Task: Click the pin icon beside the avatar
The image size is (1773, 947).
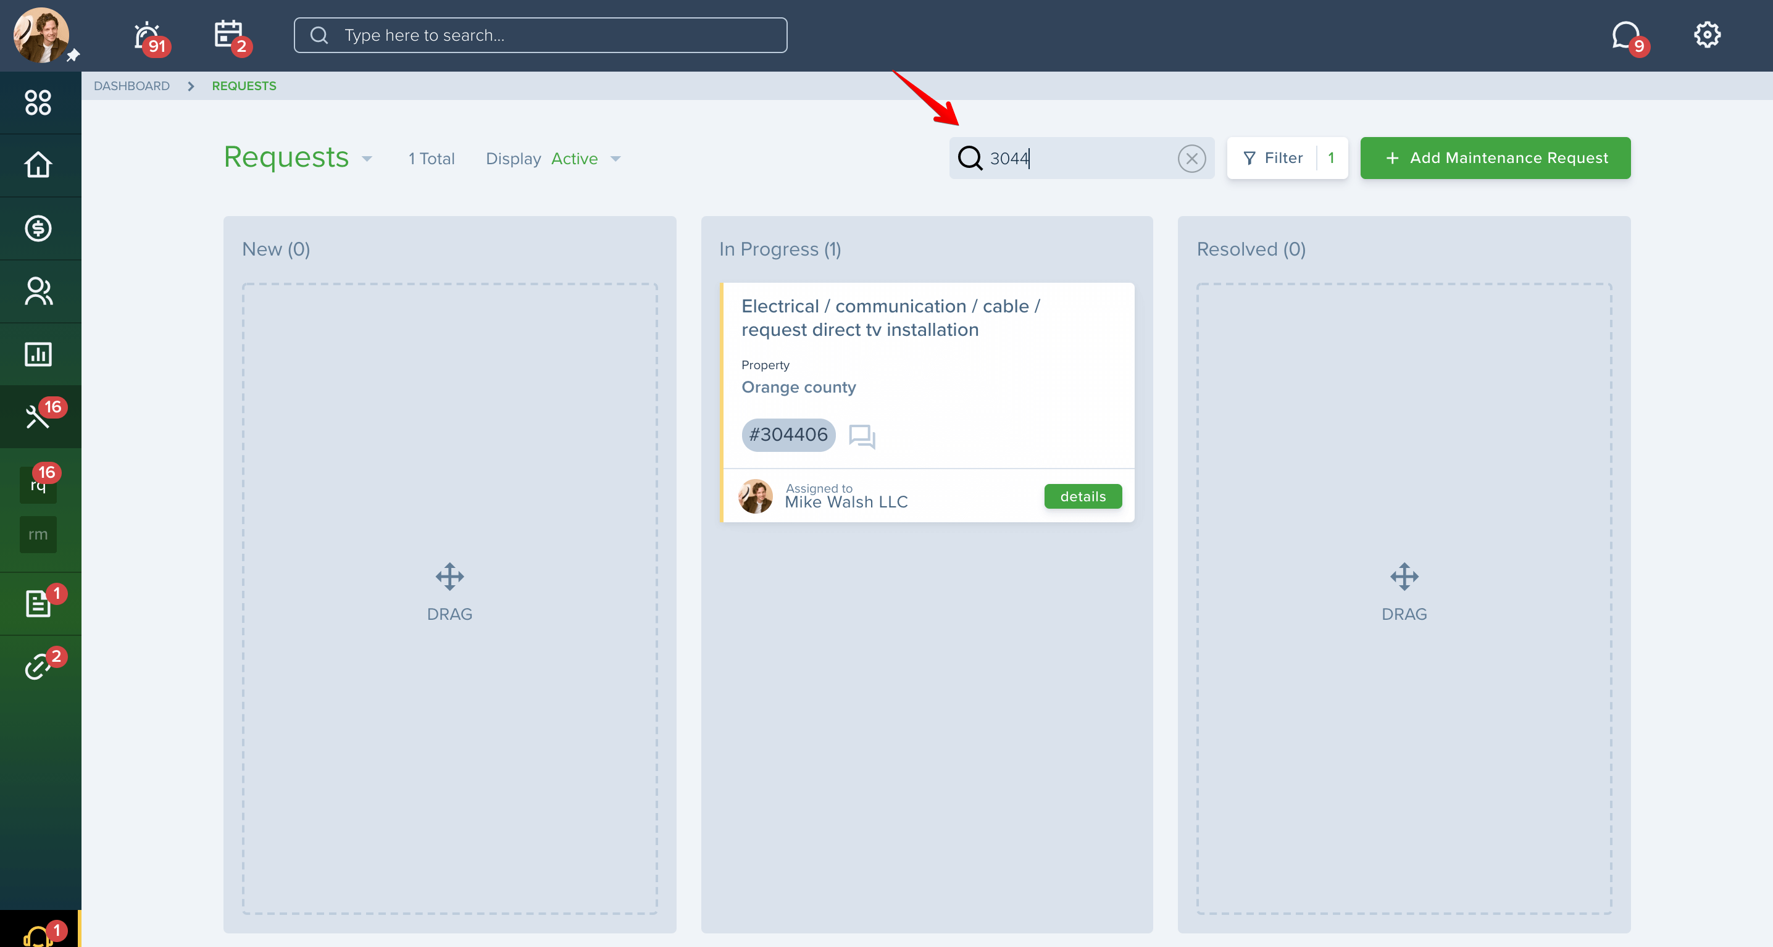Action: click(x=72, y=55)
